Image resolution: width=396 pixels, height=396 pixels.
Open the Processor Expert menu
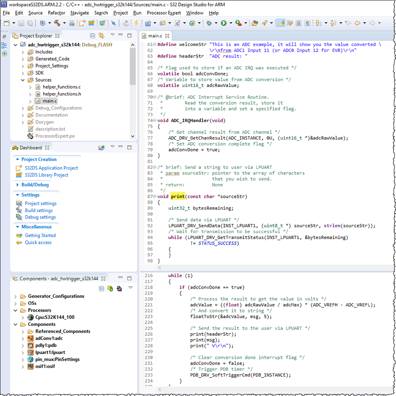tap(164, 13)
